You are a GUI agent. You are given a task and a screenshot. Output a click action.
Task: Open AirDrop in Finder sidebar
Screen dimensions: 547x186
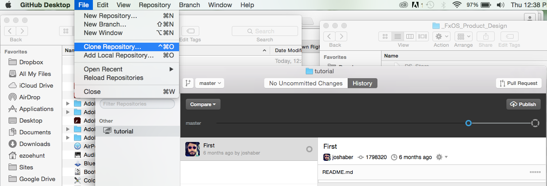pos(31,97)
